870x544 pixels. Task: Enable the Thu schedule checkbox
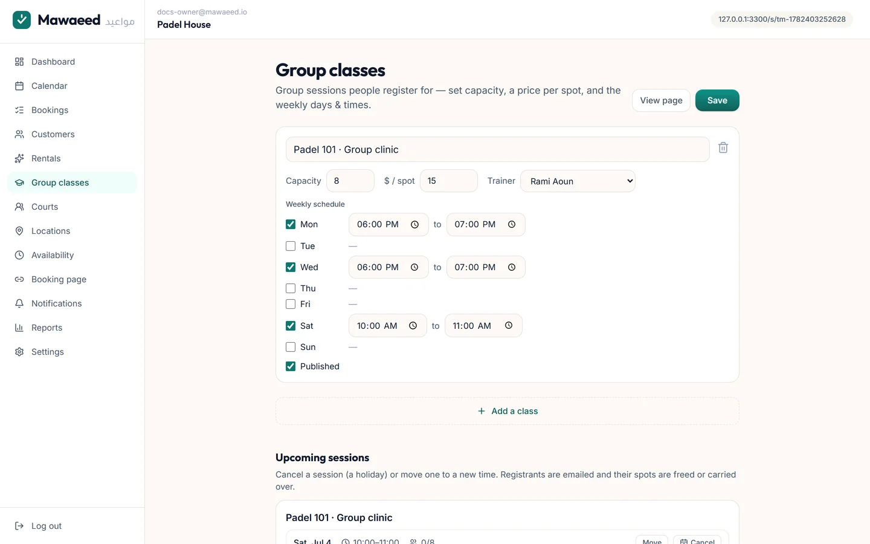point(291,288)
